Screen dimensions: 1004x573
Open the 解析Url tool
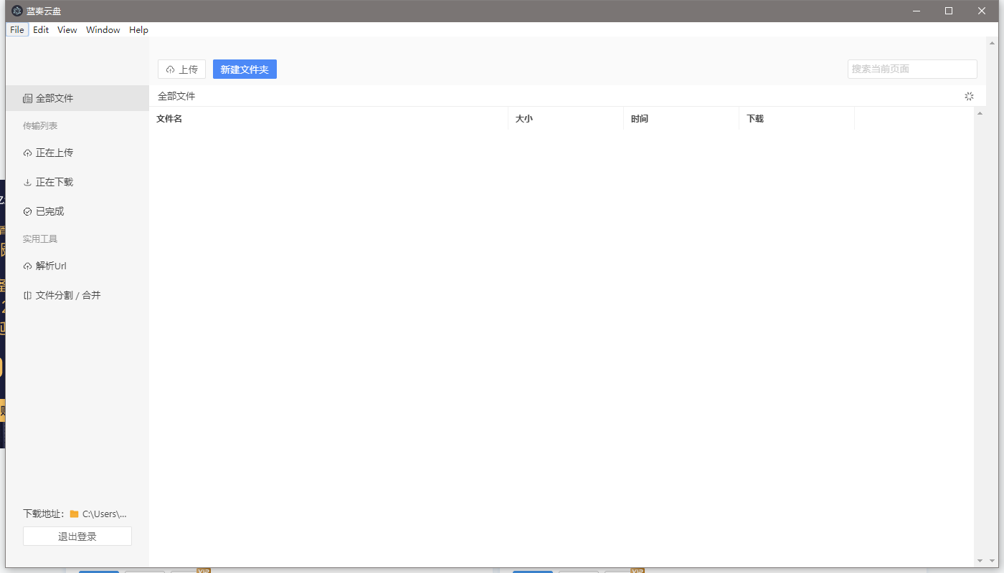77,266
